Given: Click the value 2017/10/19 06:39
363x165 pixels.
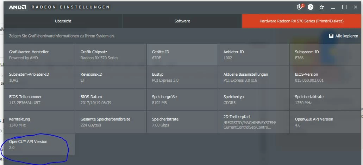Looking at the screenshot, I should [x=96, y=103].
